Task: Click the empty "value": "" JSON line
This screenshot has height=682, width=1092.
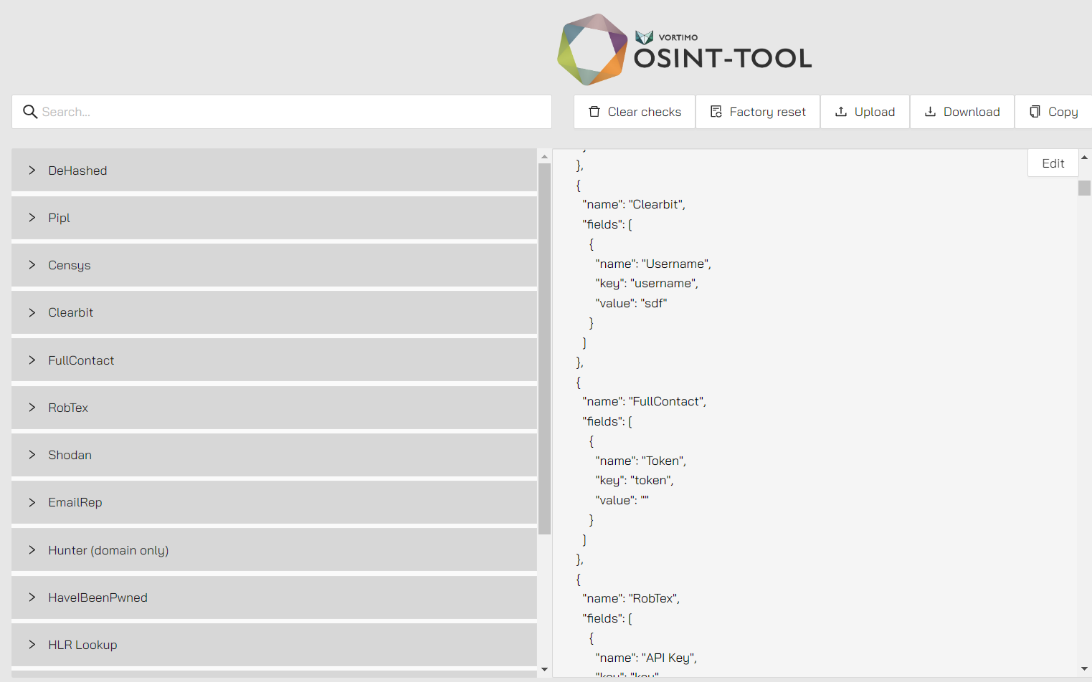Action: pos(622,500)
